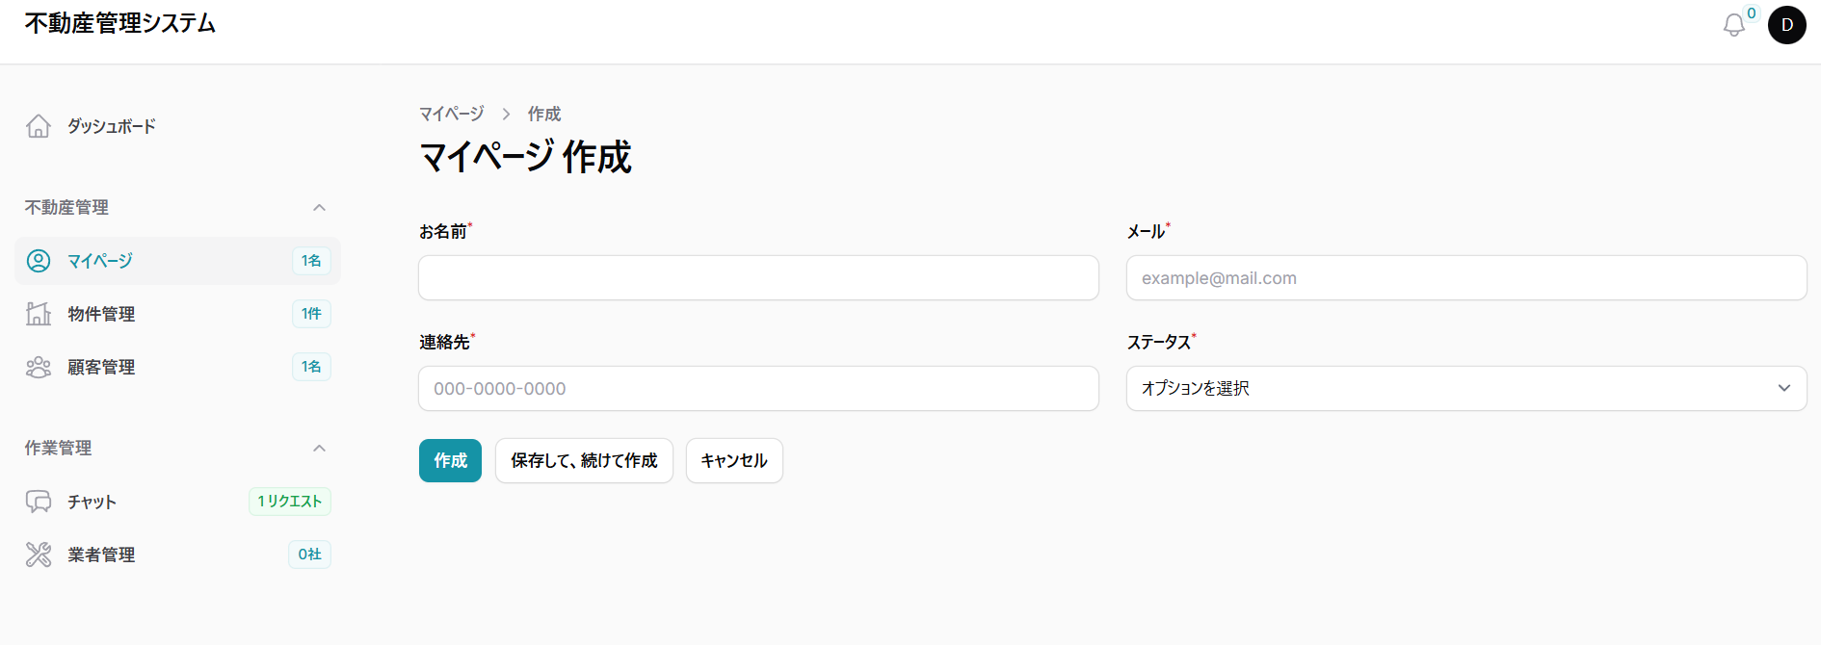1821x645 pixels.
Task: Select the 連絡先 phone number field
Action: point(758,389)
